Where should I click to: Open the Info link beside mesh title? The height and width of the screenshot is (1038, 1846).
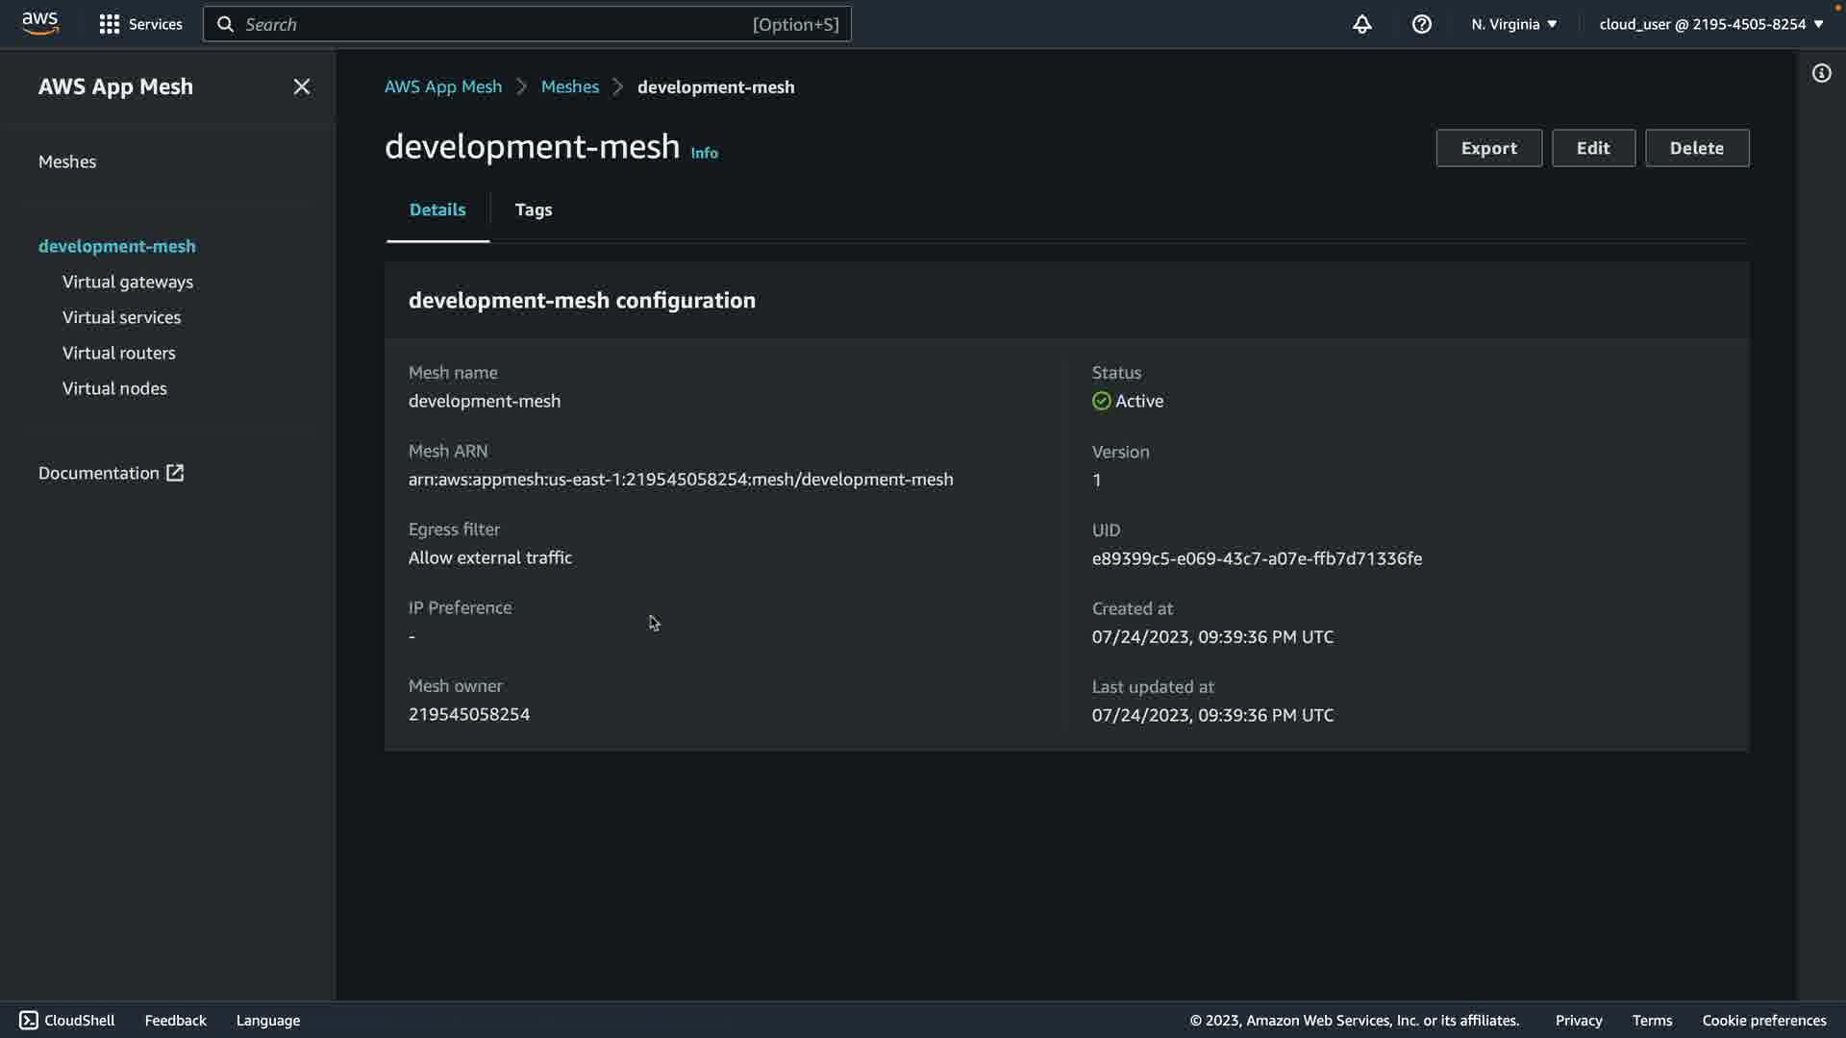(704, 153)
